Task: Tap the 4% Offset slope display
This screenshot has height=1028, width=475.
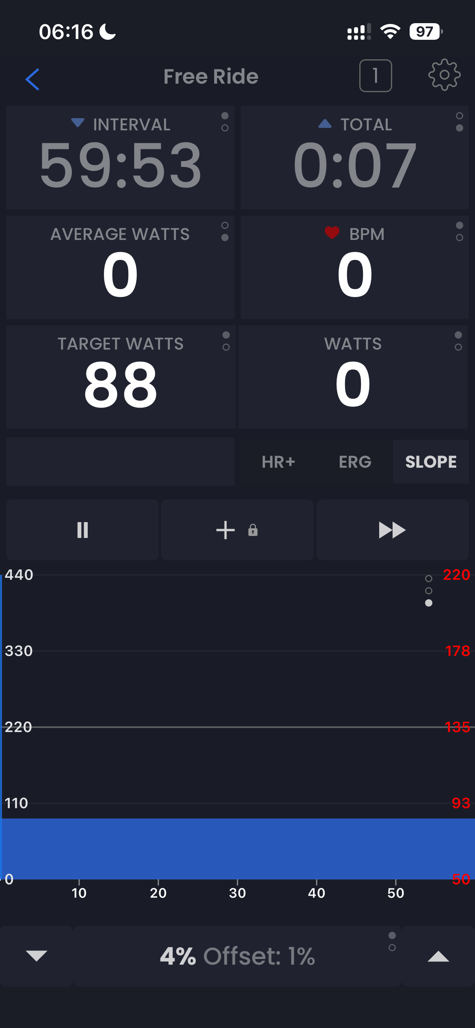Action: 237,956
